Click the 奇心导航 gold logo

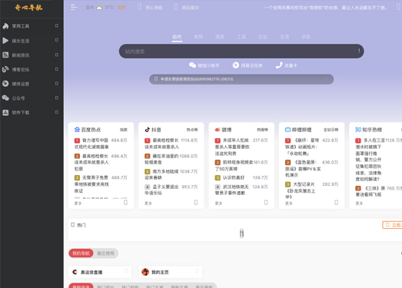click(28, 8)
